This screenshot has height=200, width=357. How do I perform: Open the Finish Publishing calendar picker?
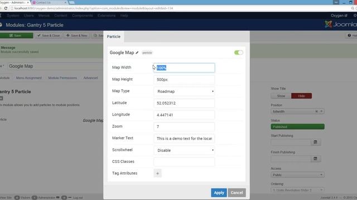click(x=315, y=159)
